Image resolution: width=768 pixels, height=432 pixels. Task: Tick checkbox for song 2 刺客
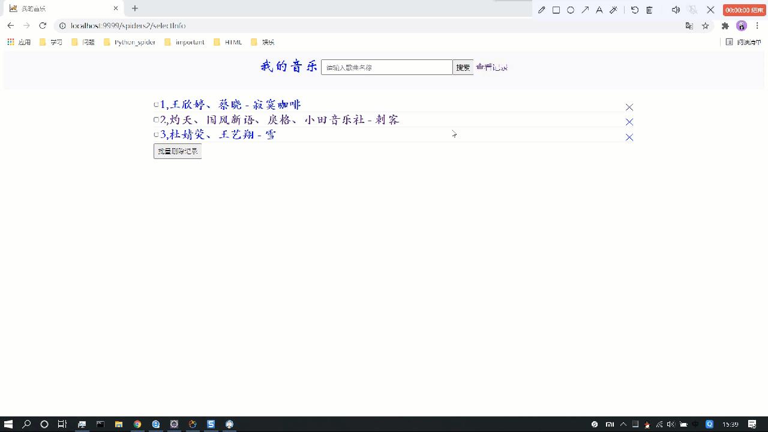click(156, 120)
